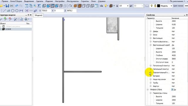Image resolution: width=188 pixels, height=106 pixels.
Task: Click the green plus add-node icon
Action: [5, 19]
